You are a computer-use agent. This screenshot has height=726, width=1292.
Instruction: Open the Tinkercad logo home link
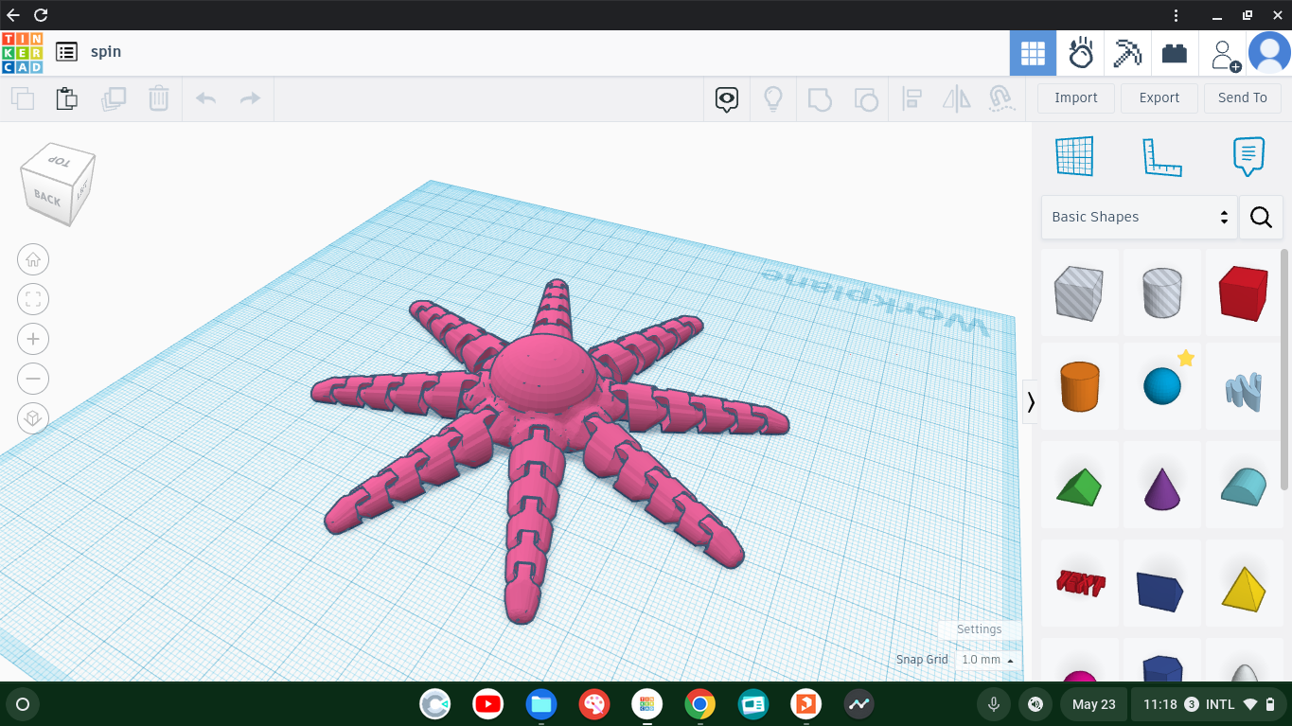(x=22, y=52)
